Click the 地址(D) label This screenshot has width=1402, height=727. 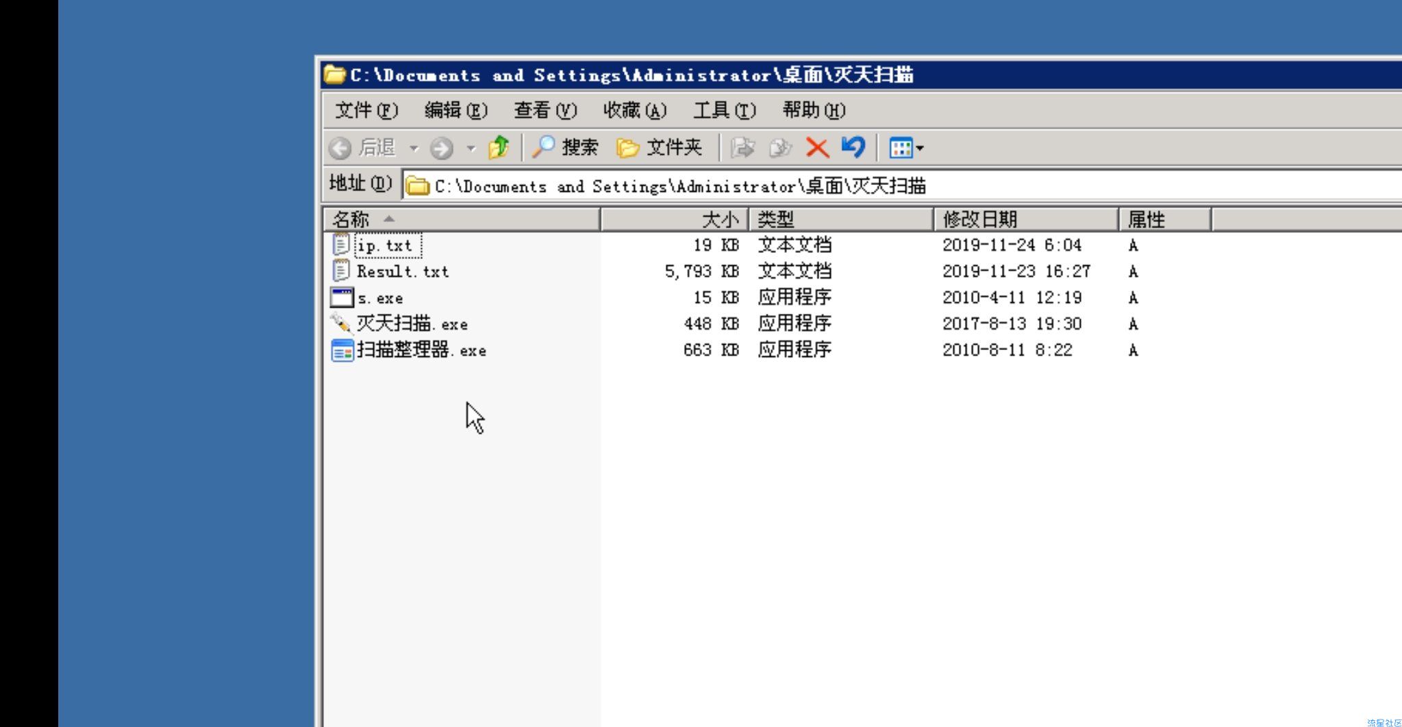[x=360, y=183]
